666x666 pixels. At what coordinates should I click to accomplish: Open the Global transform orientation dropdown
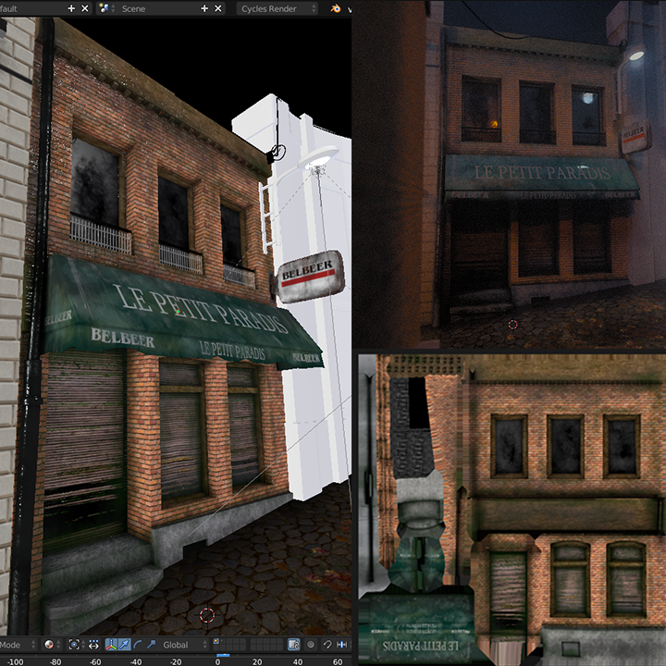(x=182, y=644)
